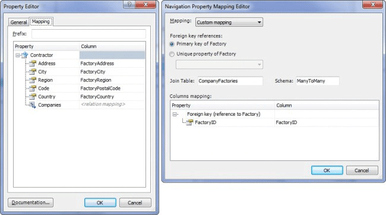Image resolution: width=386 pixels, height=215 pixels.
Task: Click the Property header in Columns mapping
Action: 223,105
